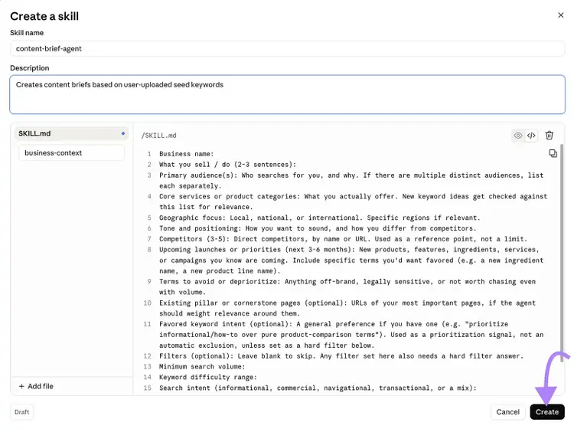Switch to preview mode eye icon

(x=518, y=136)
